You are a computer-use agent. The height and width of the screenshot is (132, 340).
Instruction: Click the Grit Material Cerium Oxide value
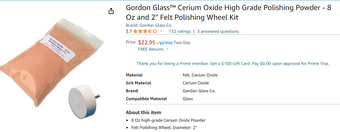[196, 83]
